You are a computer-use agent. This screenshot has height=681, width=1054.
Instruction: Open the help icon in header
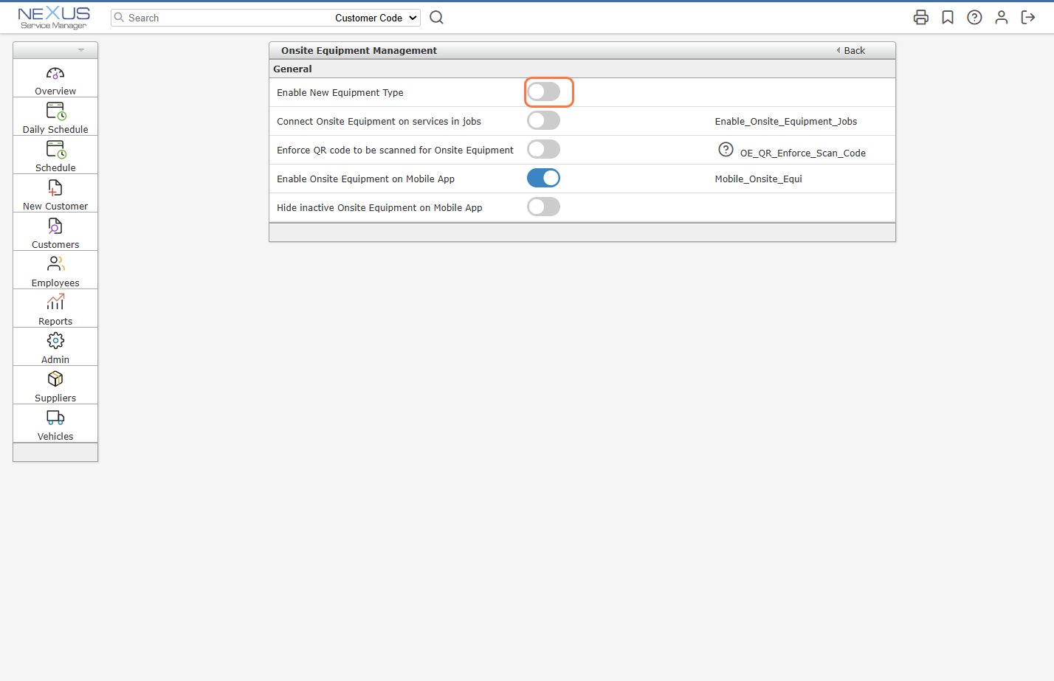tap(974, 18)
